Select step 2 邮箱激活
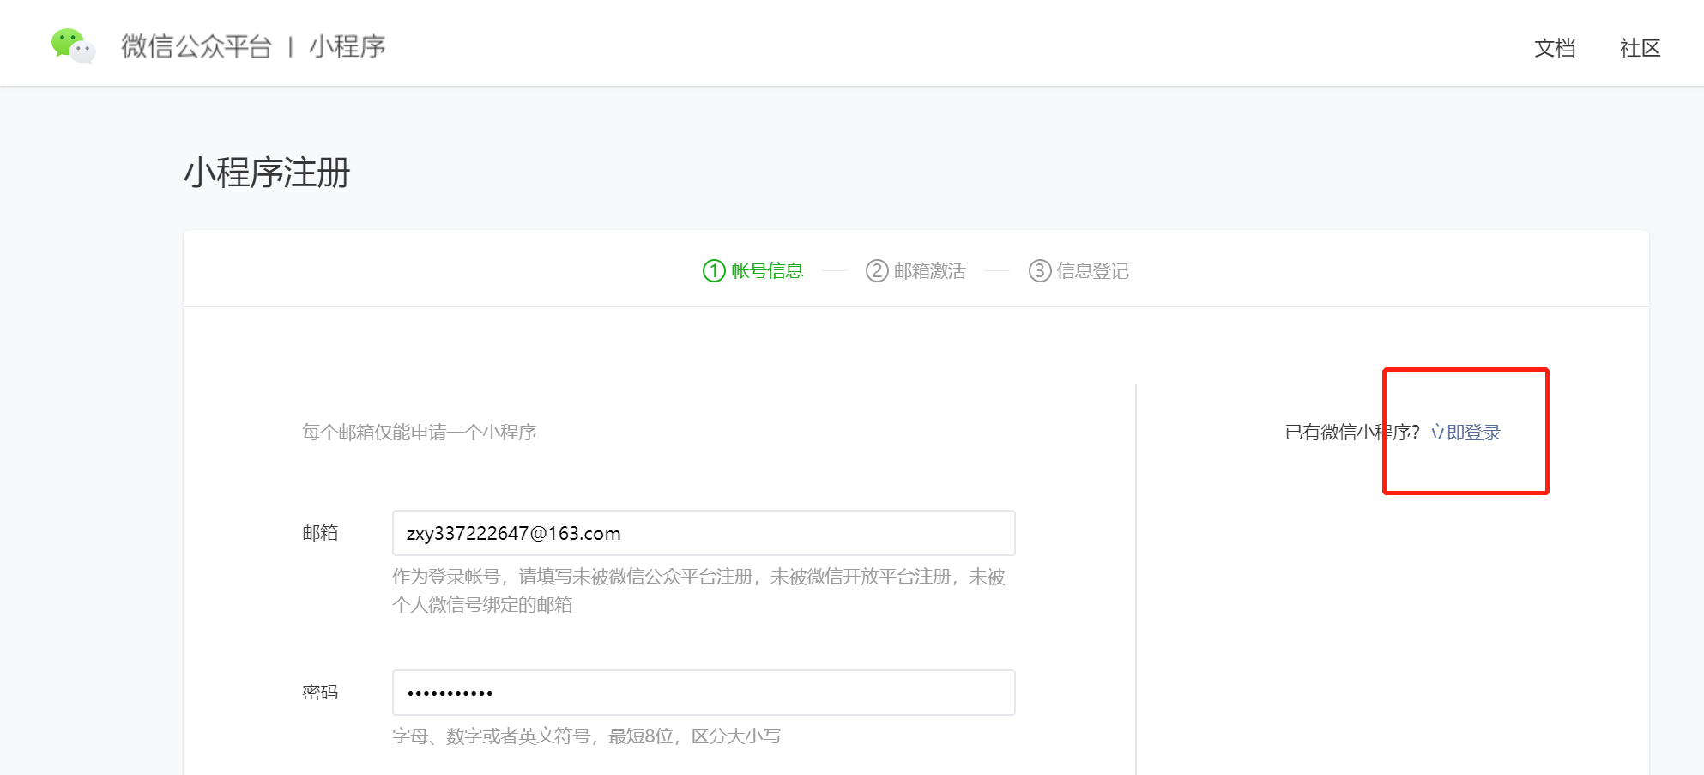The width and height of the screenshot is (1704, 775). coord(915,271)
